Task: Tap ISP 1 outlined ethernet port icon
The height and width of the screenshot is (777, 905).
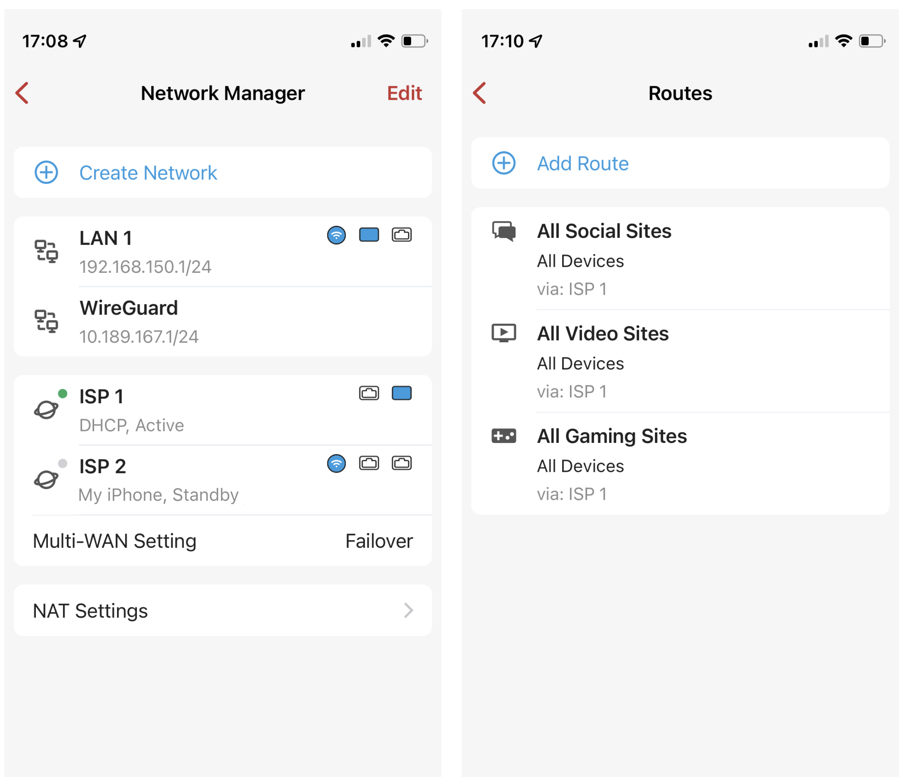Action: tap(369, 393)
